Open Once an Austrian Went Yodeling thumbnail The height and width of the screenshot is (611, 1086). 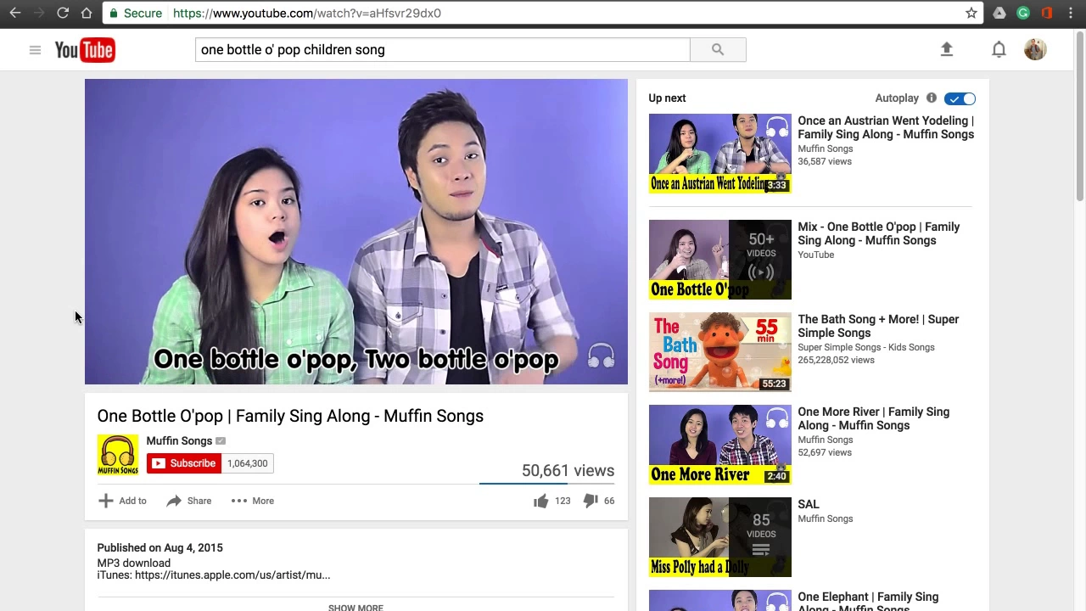[719, 154]
